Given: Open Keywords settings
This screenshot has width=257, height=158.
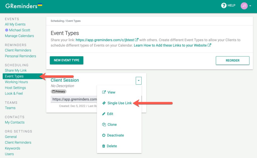Looking at the screenshot, I should (x=13, y=148).
